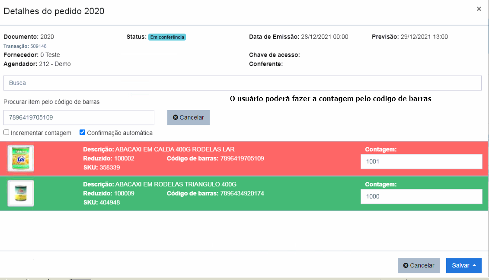This screenshot has width=489, height=280.
Task: Disable Confirmação automática checkbox
Action: [x=82, y=133]
